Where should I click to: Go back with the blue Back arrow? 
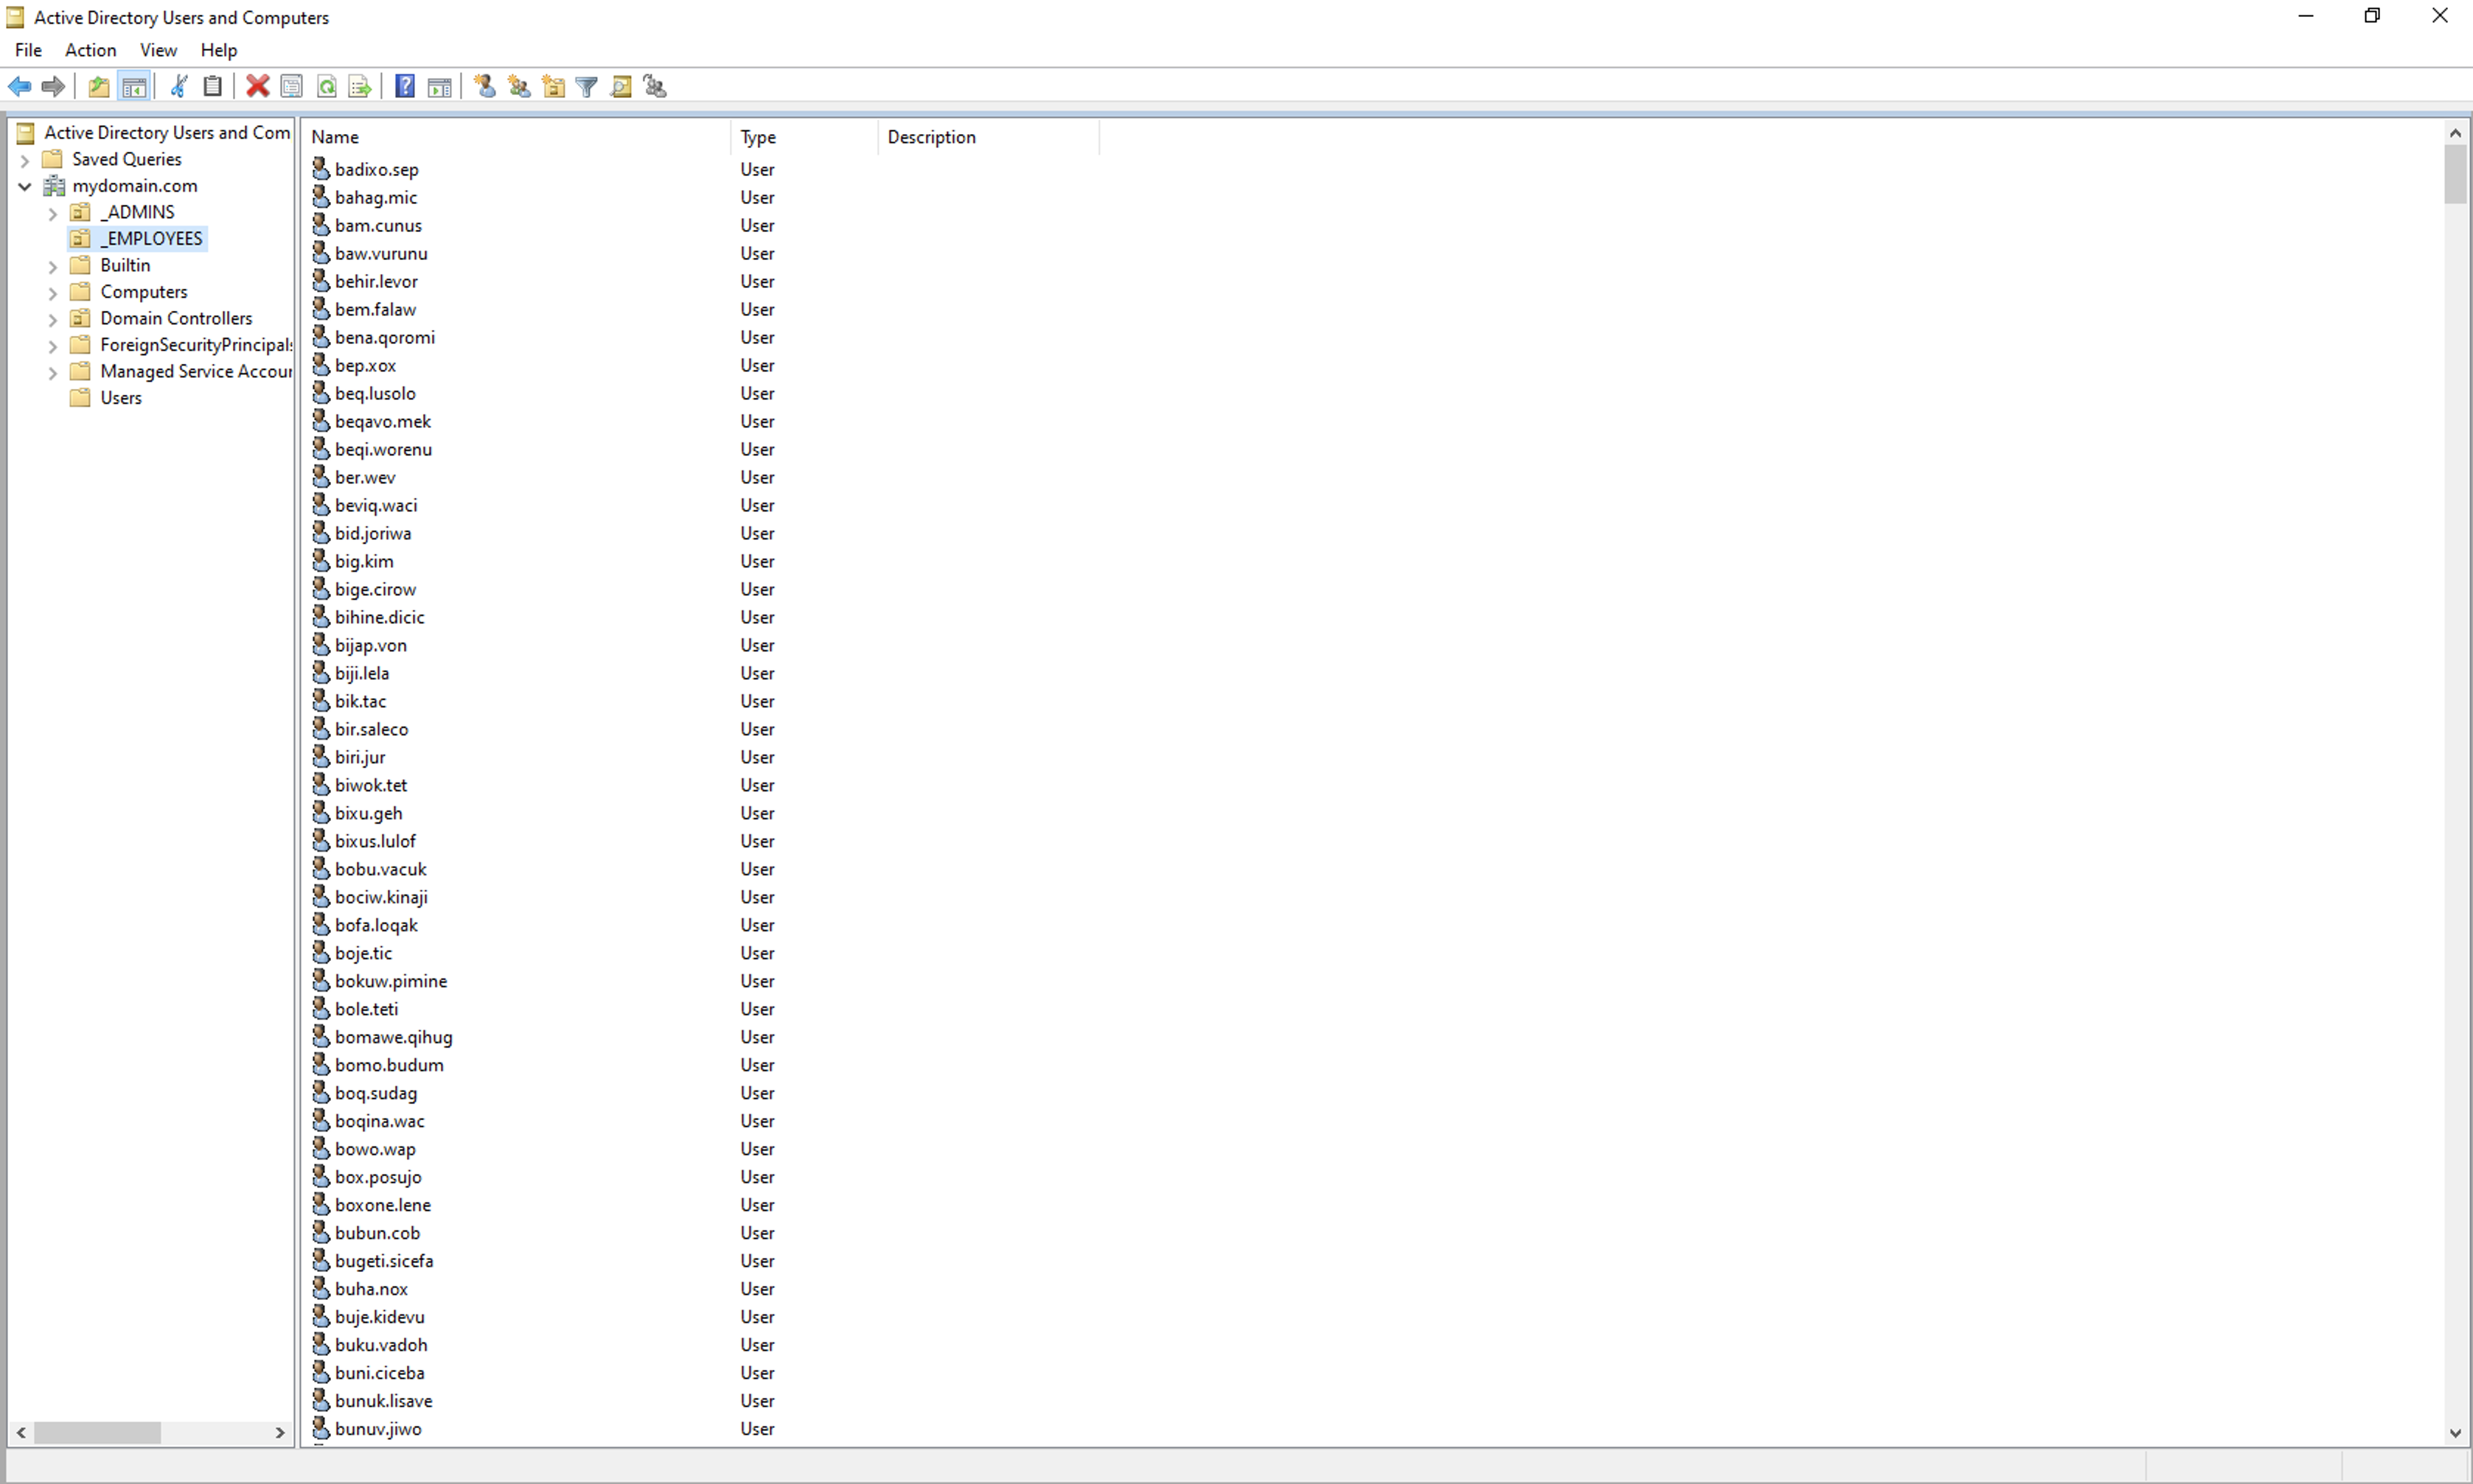[x=19, y=87]
